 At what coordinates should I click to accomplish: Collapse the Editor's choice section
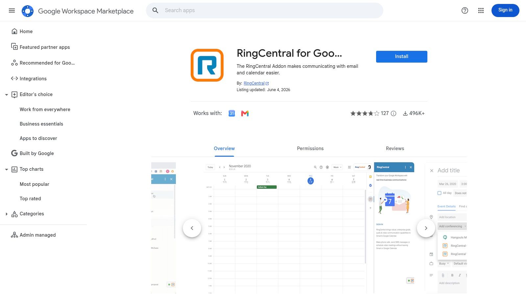(x=7, y=95)
